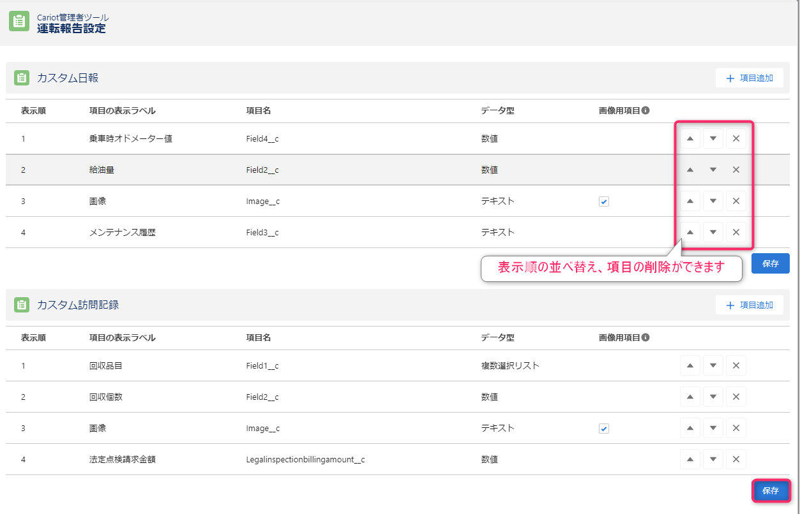Screen dimensions: 800x514
Task: Select the 法定点検請求金額 label cell
Action: coord(123,459)
